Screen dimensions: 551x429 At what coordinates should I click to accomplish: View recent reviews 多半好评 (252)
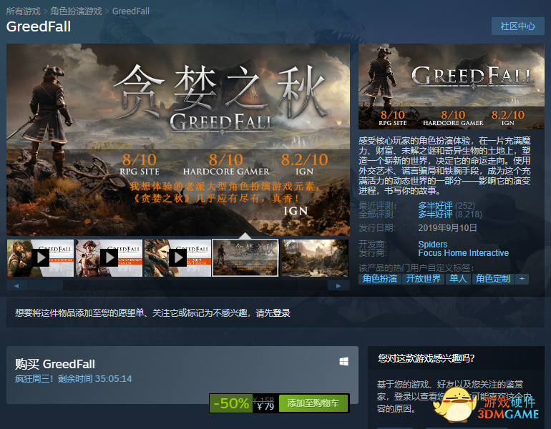(x=435, y=206)
